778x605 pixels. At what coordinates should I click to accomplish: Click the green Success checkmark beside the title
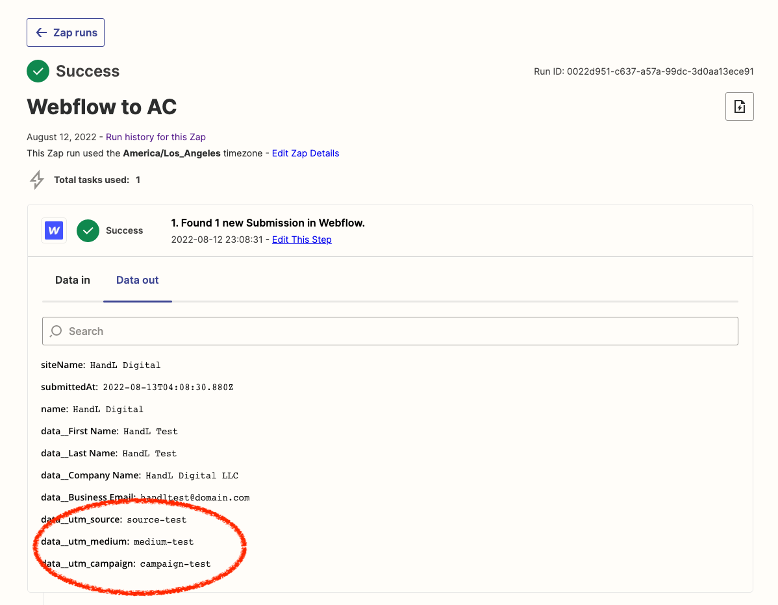pyautogui.click(x=38, y=71)
